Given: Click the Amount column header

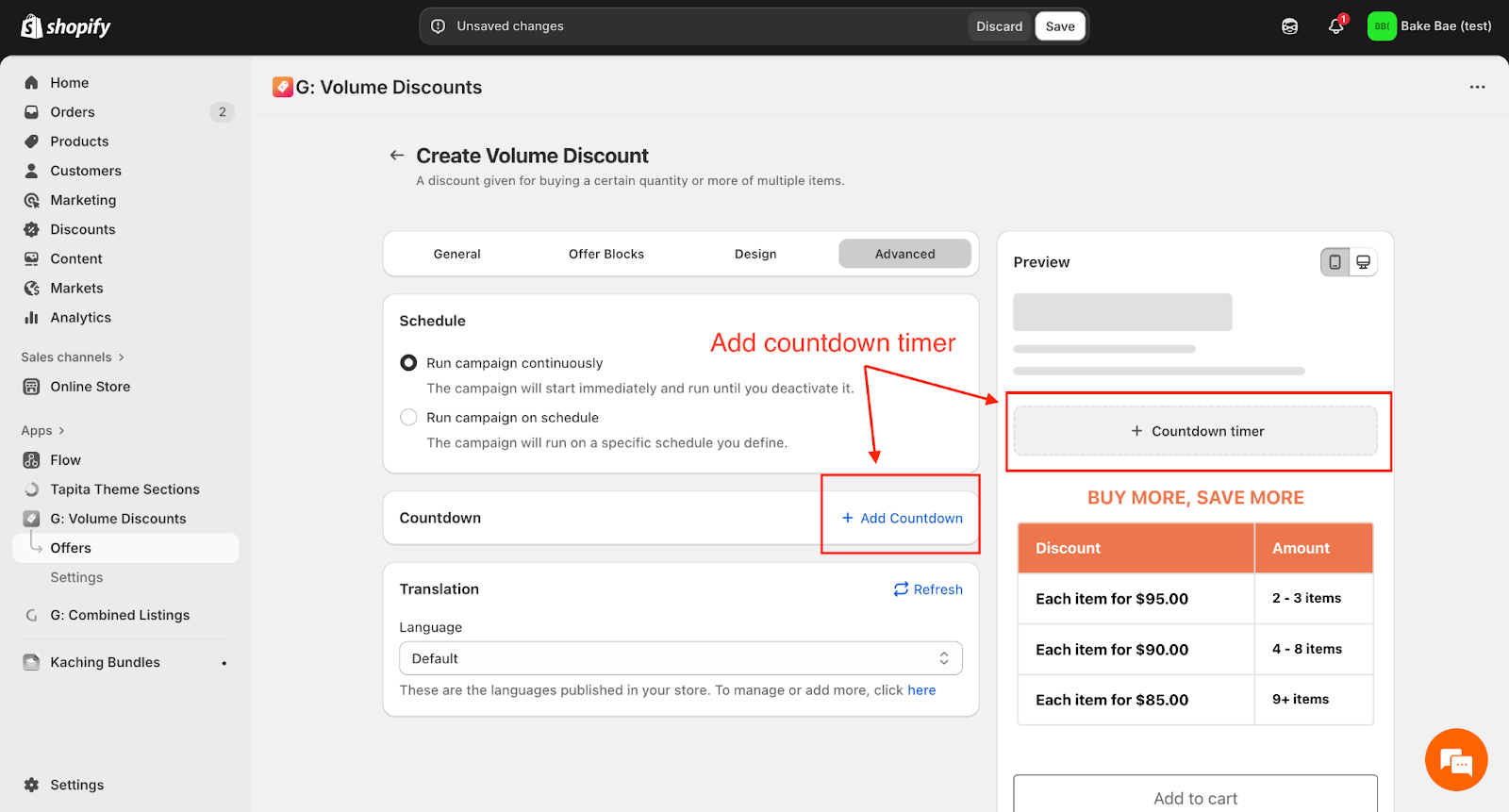Looking at the screenshot, I should point(1314,548).
